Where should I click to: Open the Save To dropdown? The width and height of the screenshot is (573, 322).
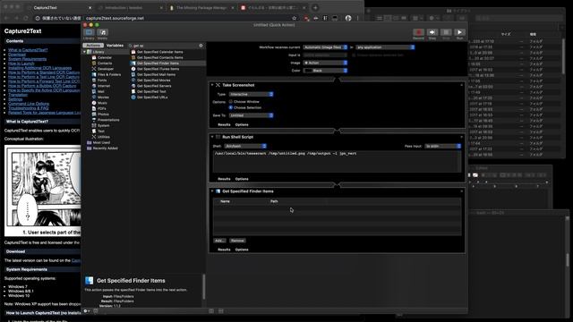[x=252, y=115]
